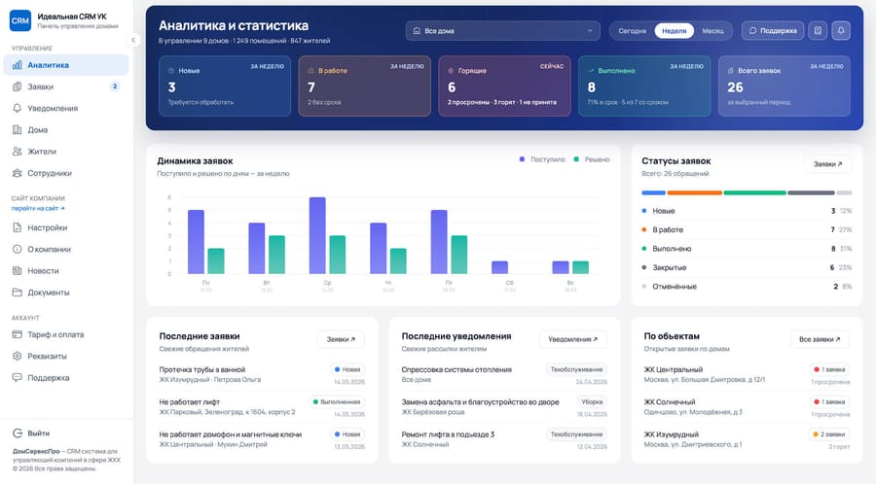Click the '2 заявки' badge for ЖК Изумрудный

(829, 433)
